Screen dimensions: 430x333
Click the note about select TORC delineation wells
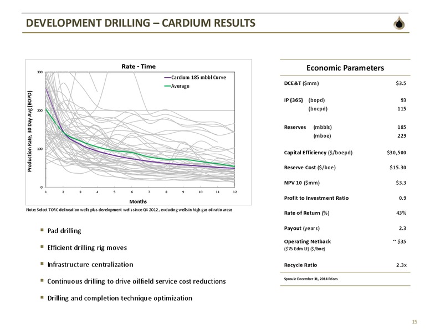pos(129,210)
